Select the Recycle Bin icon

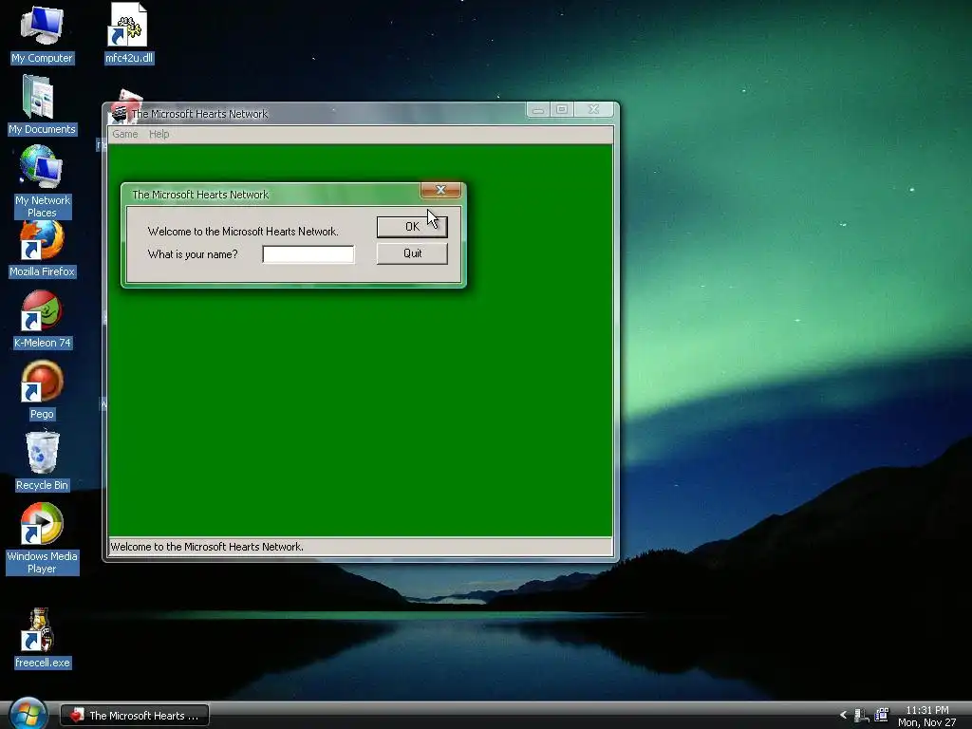(42, 462)
